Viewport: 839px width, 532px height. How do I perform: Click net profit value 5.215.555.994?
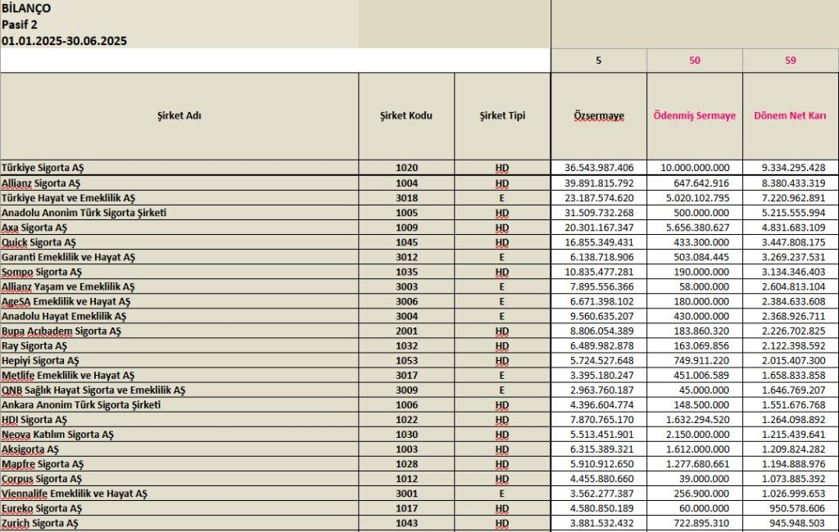(x=791, y=213)
